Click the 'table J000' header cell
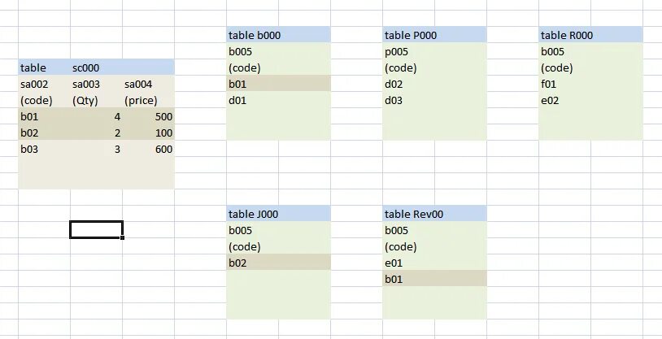 point(278,214)
